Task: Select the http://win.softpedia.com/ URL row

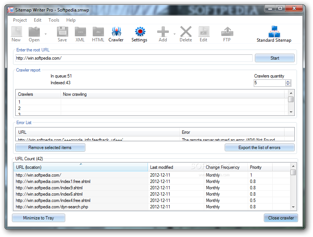Action: pyautogui.click(x=152, y=175)
